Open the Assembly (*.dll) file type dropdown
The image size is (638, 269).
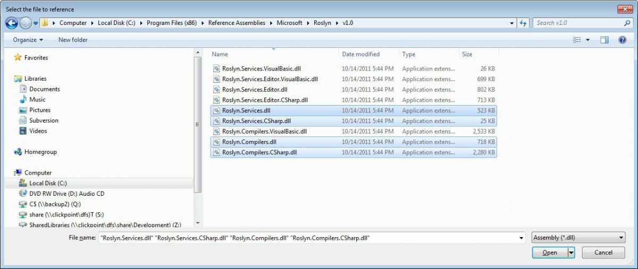pyautogui.click(x=578, y=238)
